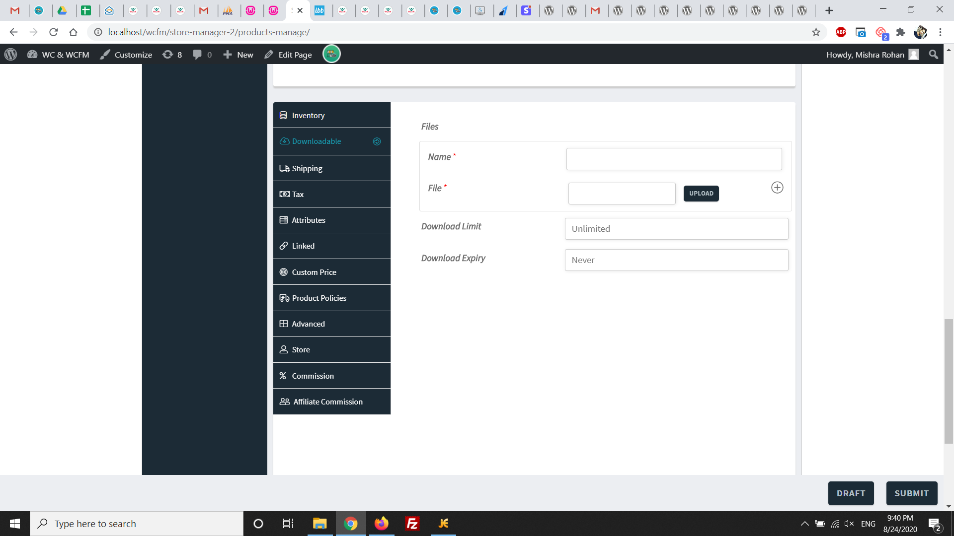The height and width of the screenshot is (536, 954).
Task: Switch to the first Gmail tab
Action: (x=15, y=10)
